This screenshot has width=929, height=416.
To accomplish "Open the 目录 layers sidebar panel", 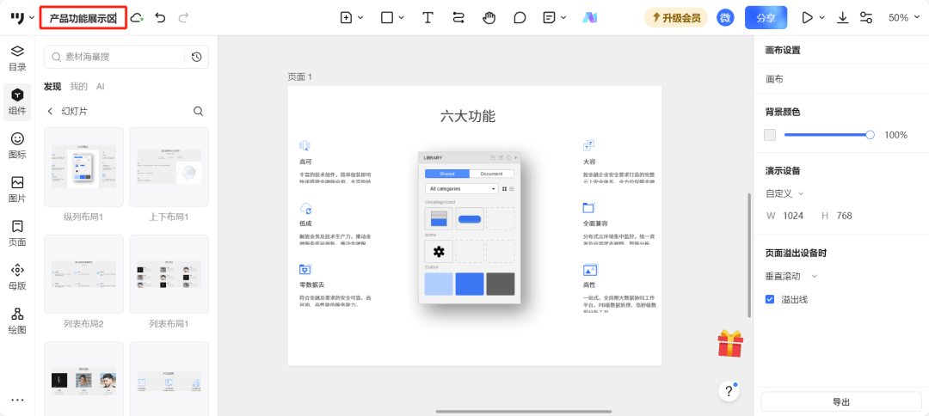I will 17,58.
